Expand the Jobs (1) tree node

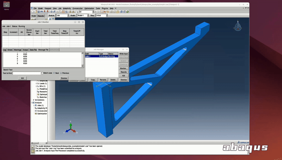pos(34,105)
